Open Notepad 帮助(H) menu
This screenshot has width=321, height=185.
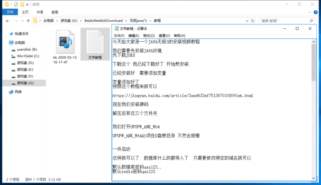pyautogui.click(x=179, y=36)
